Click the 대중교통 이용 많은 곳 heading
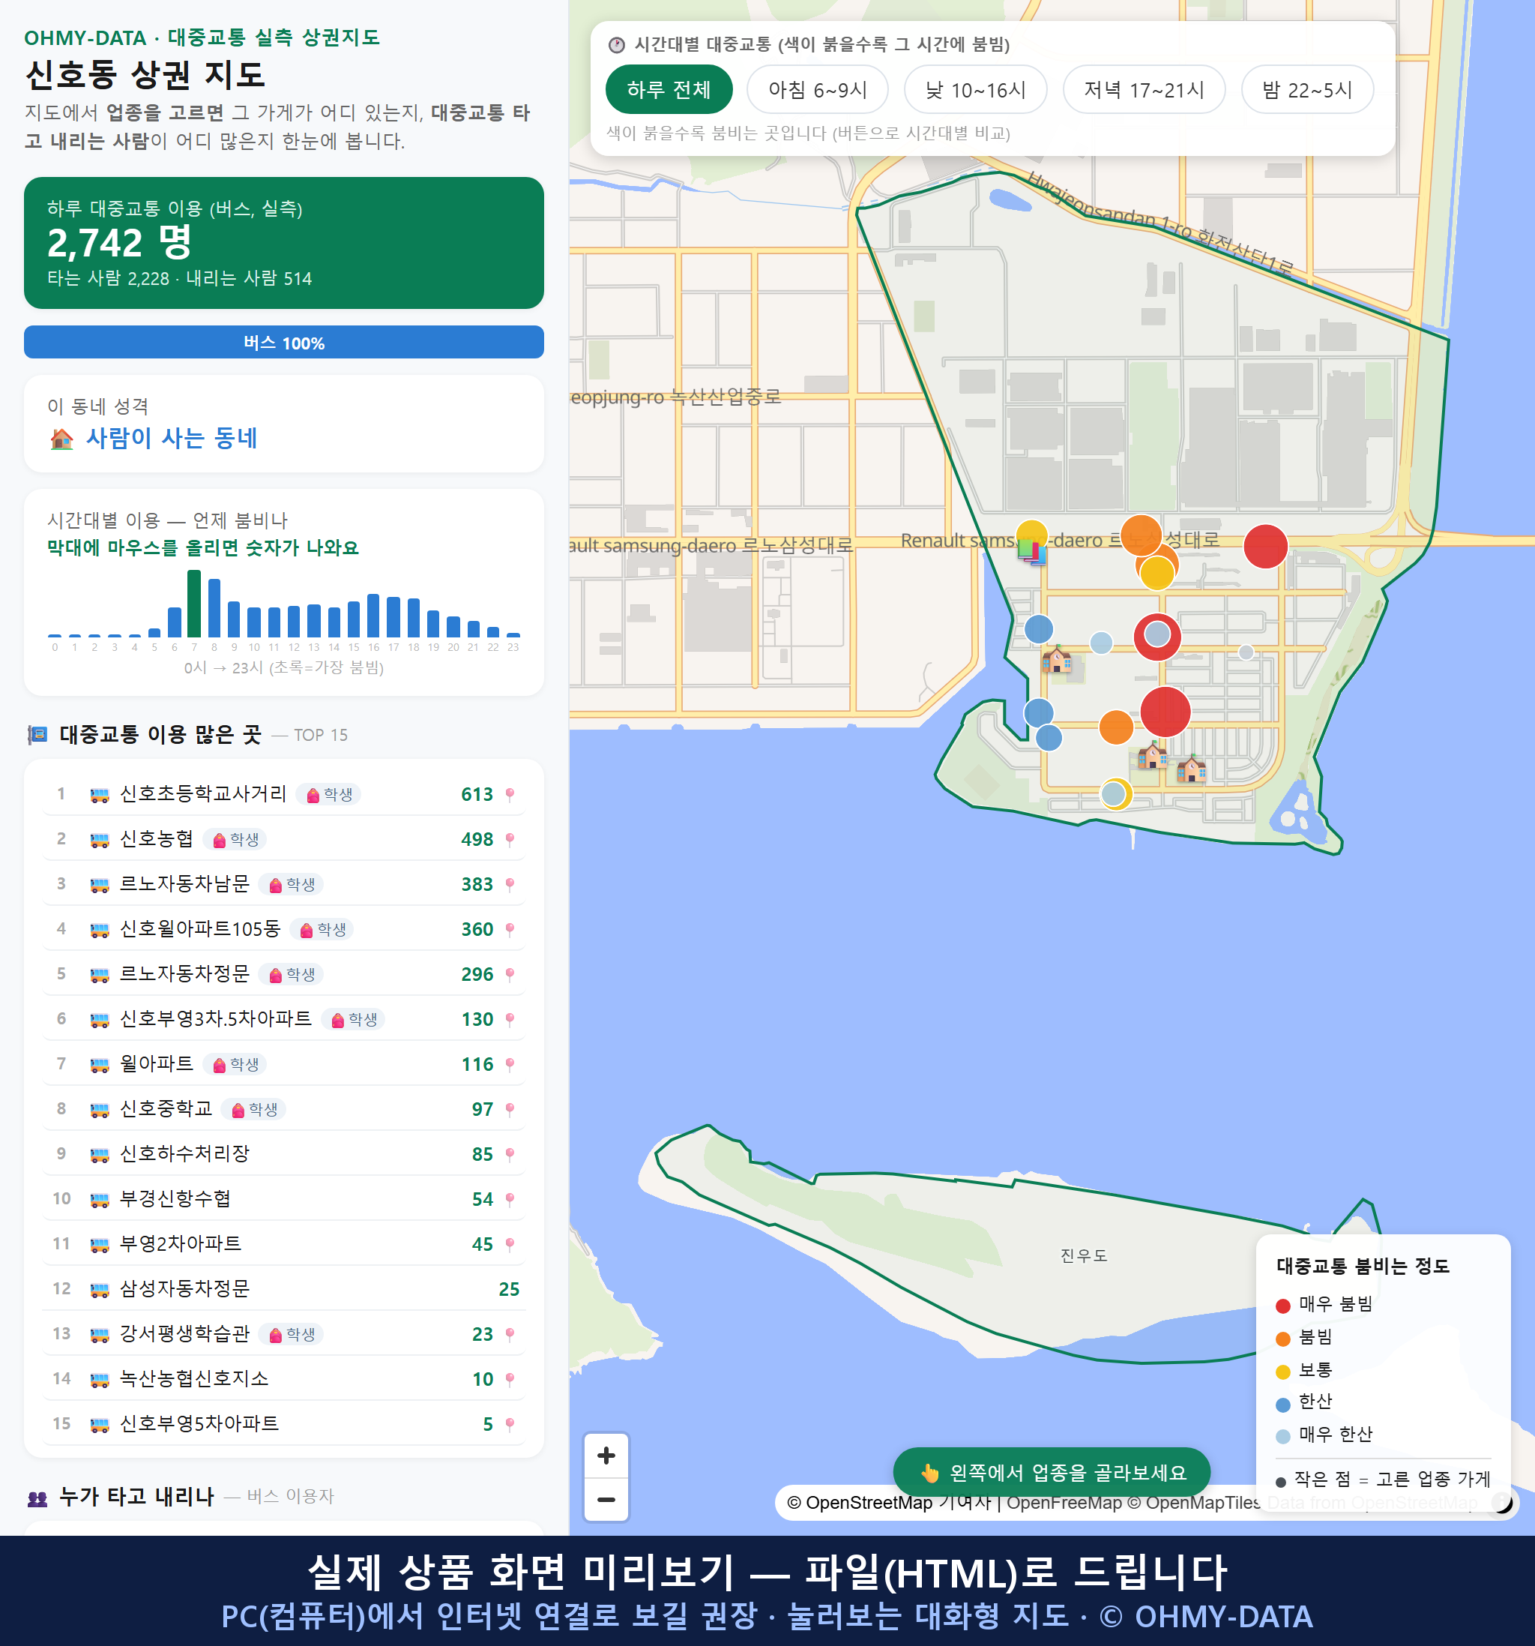This screenshot has height=1646, width=1535. pos(160,734)
